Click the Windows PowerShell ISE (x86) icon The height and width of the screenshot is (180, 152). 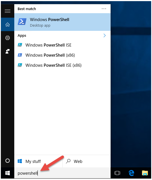tap(20, 65)
